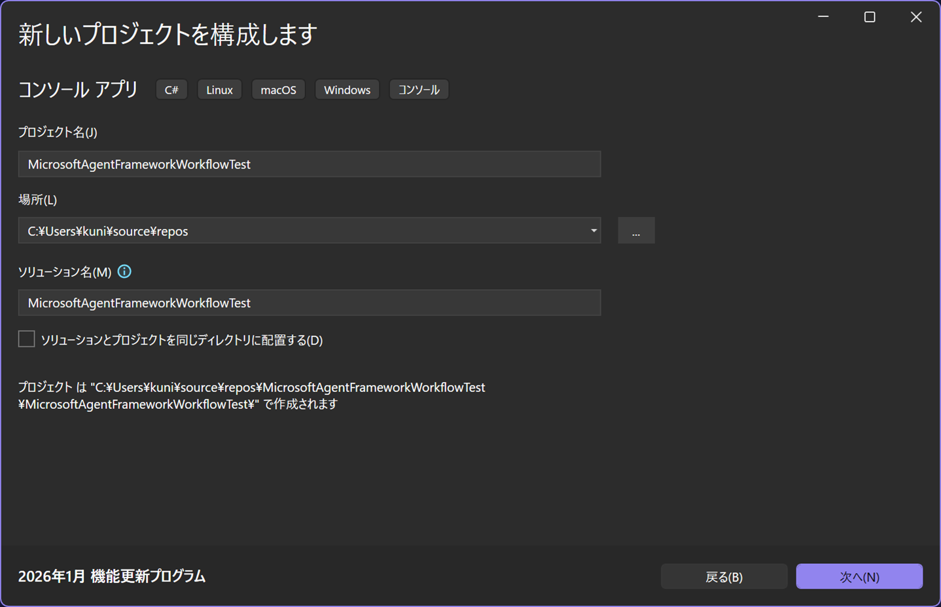
Task: Click the コンソール tag badge
Action: [x=419, y=90]
